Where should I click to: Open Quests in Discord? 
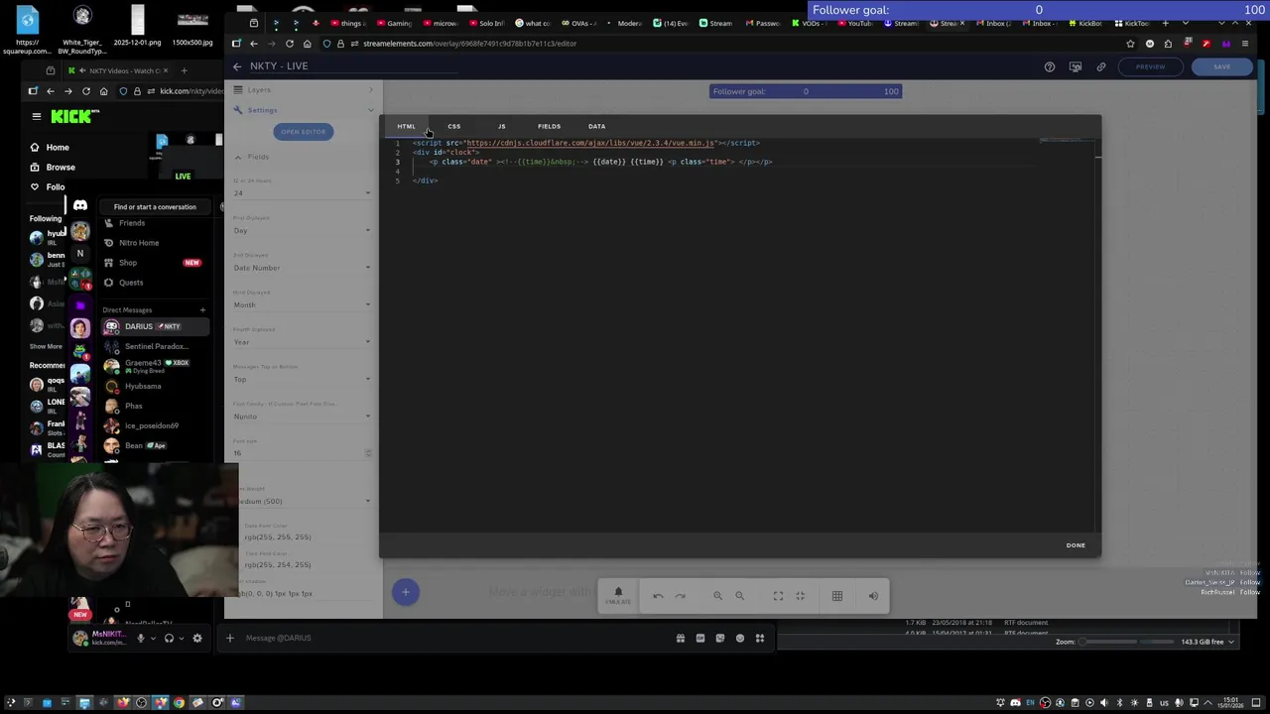(x=131, y=283)
